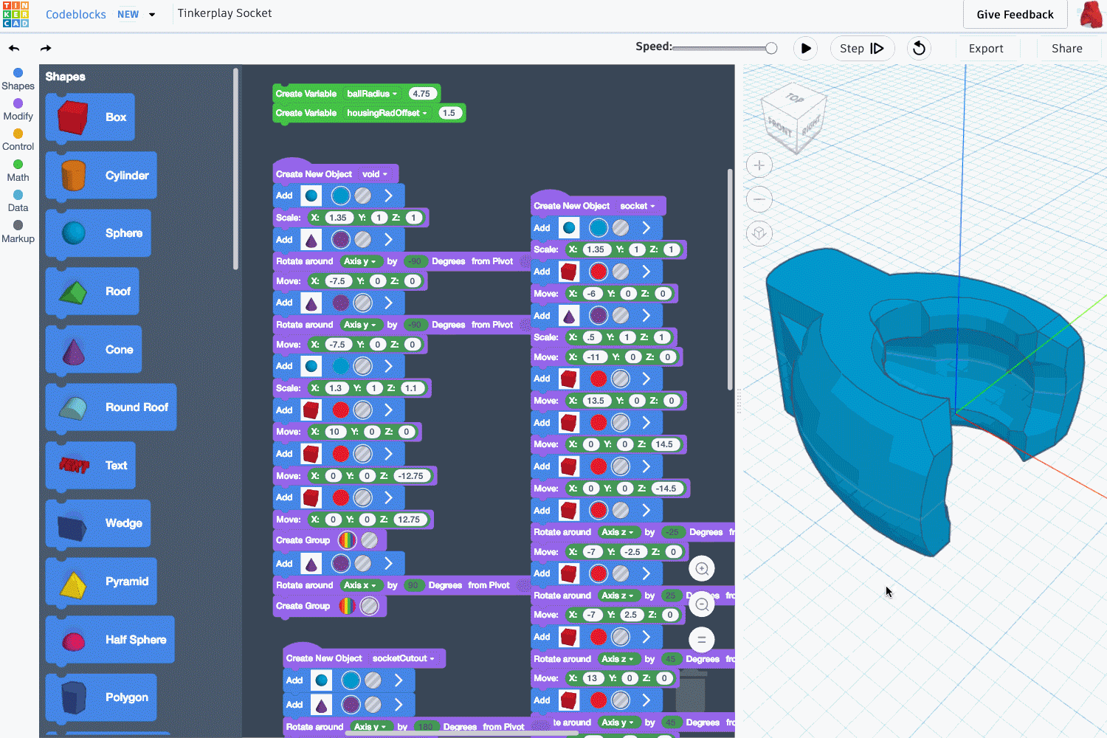This screenshot has height=738, width=1107.
Task: Click the Share button
Action: click(1066, 49)
